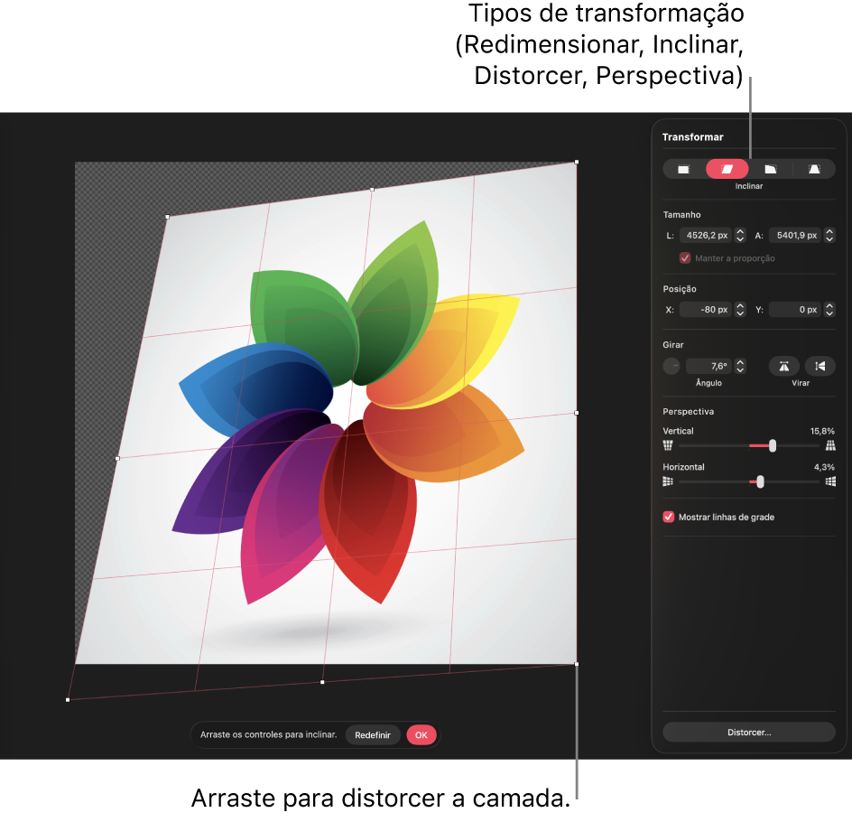Screen dimensions: 852x822
Task: Click horizontal perspective maximum icon
Action: click(x=830, y=481)
